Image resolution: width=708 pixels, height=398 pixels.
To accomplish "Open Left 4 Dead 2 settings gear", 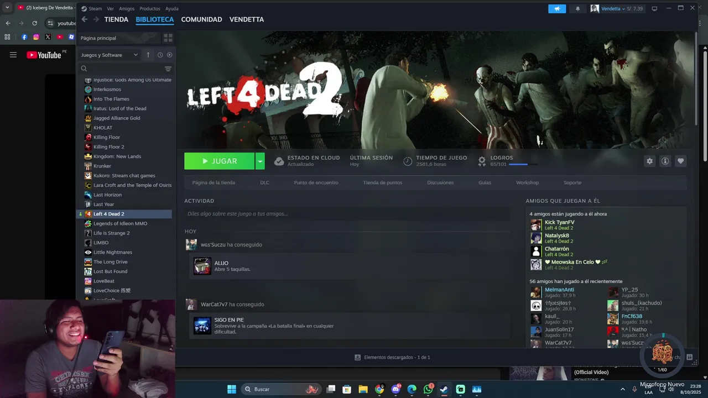I will coord(649,161).
